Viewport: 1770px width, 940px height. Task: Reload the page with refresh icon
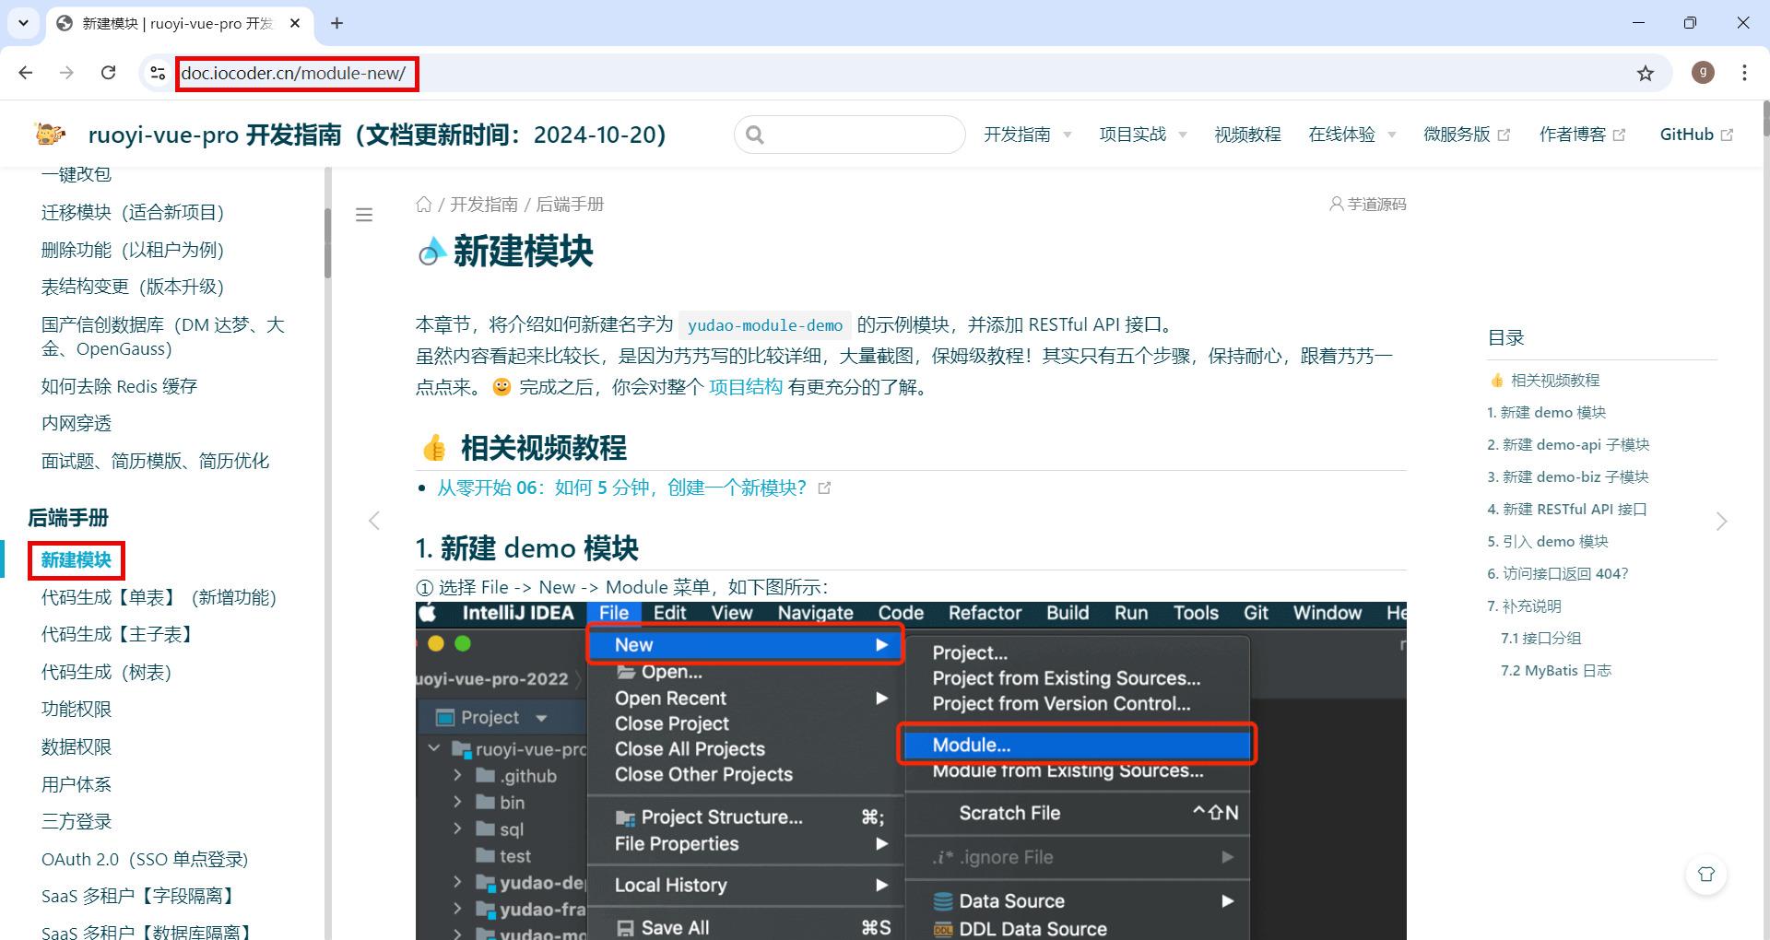tap(108, 73)
